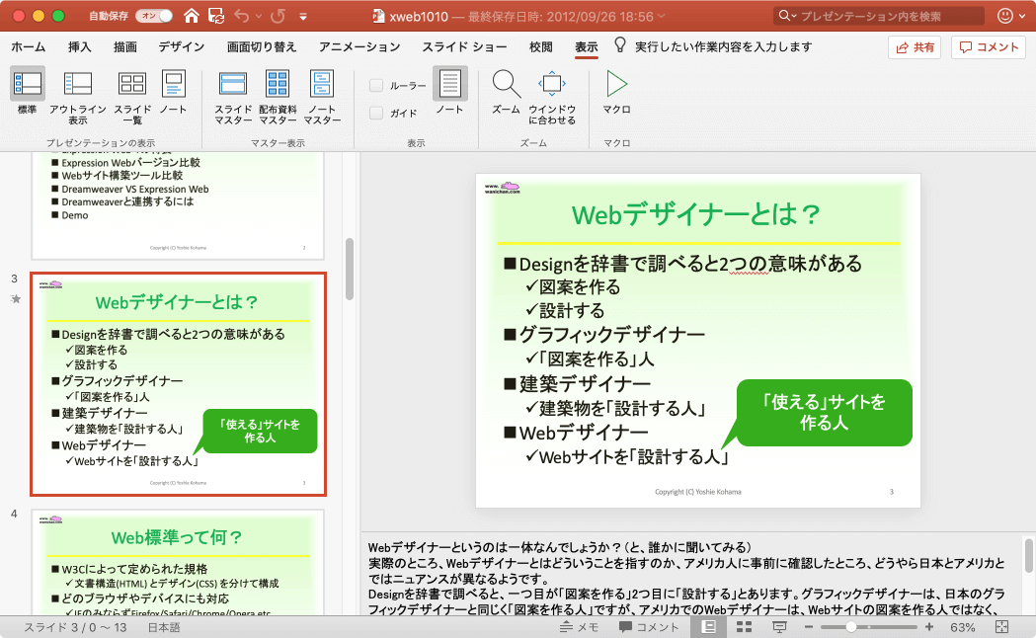
Task: Click the Home icon in title bar
Action: pos(191,16)
